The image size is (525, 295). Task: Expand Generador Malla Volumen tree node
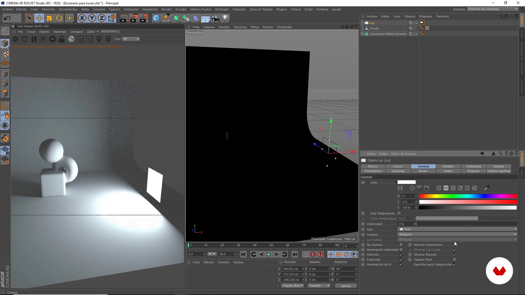click(362, 34)
